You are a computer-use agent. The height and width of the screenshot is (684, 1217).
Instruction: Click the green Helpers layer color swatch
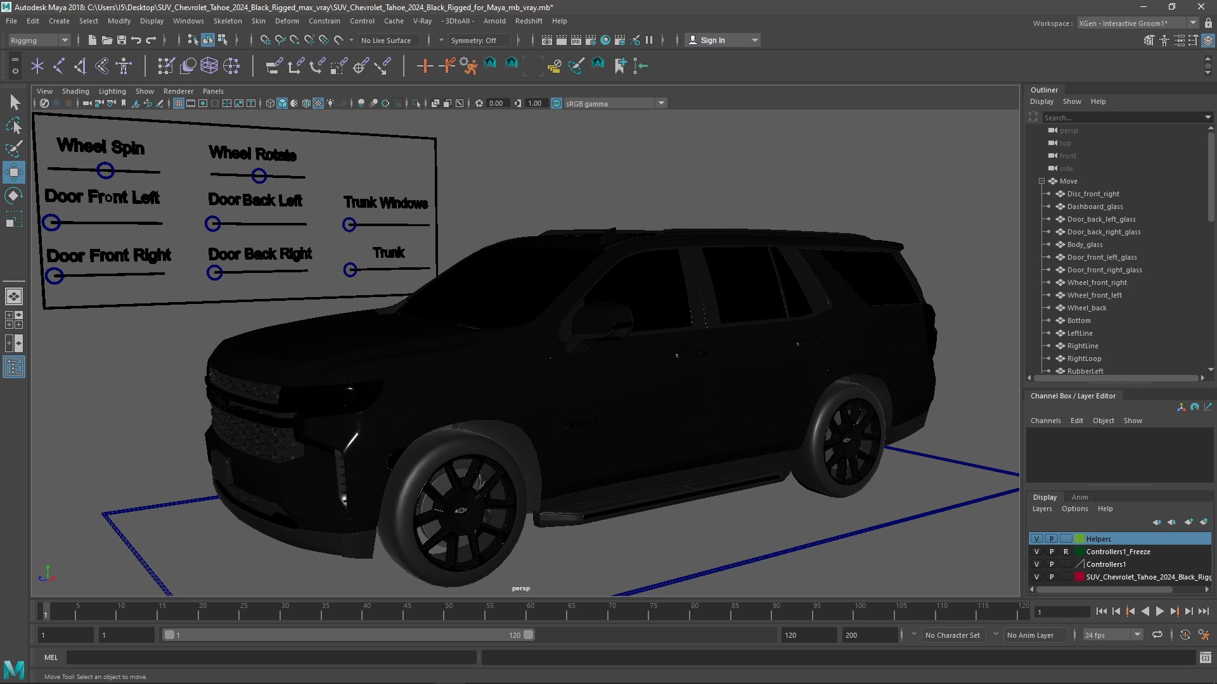(x=1079, y=539)
